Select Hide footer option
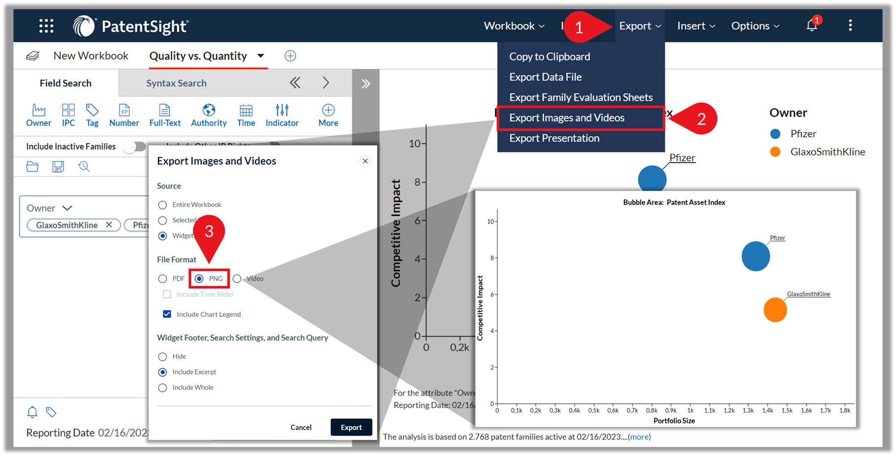The height and width of the screenshot is (456, 896). [x=163, y=357]
